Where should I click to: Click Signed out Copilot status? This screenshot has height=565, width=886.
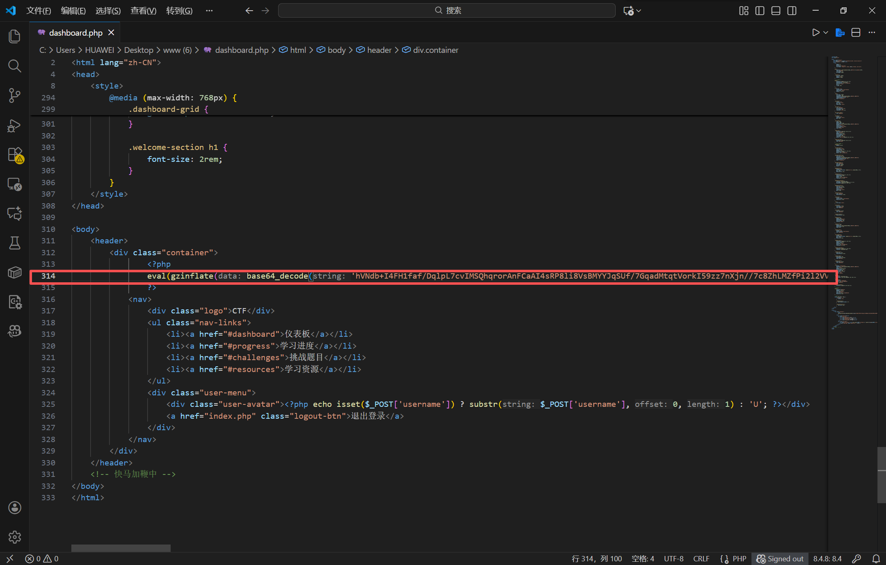coord(780,558)
